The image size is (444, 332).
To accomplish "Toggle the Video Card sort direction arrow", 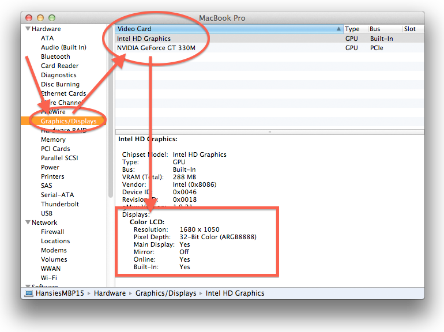I will [338, 29].
